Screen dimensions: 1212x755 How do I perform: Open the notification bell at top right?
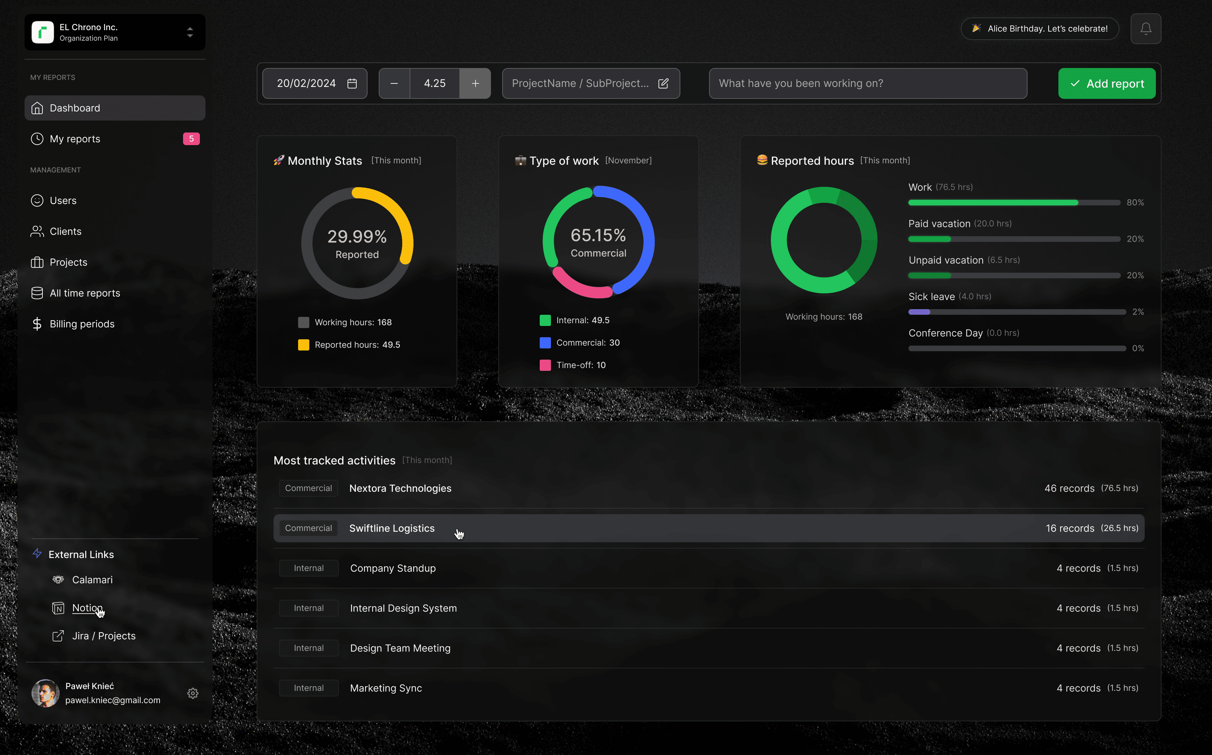1146,28
